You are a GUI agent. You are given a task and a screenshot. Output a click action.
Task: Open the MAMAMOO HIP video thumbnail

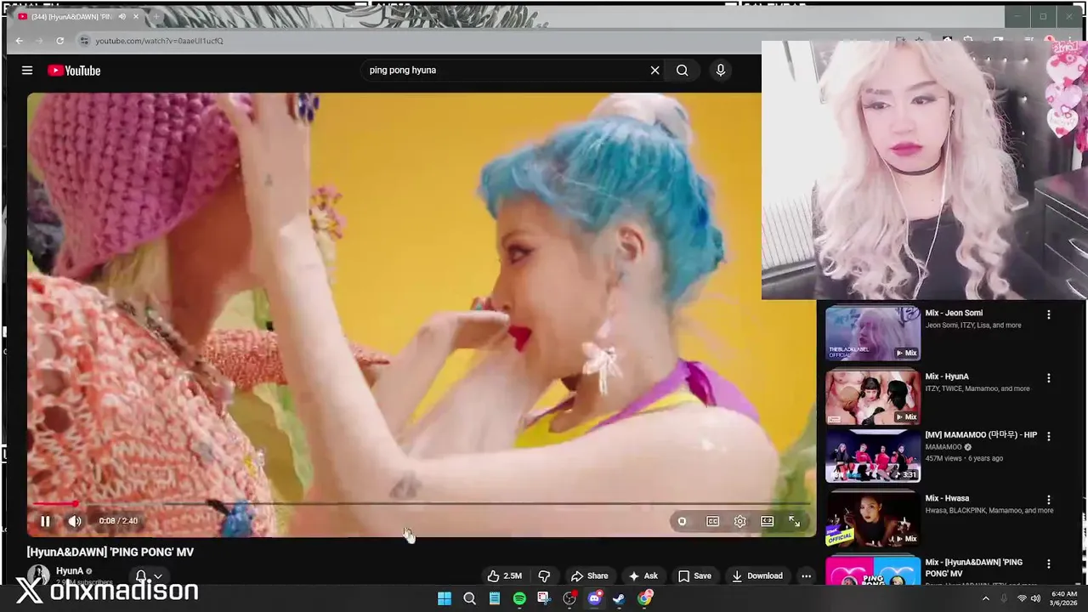pyautogui.click(x=873, y=456)
